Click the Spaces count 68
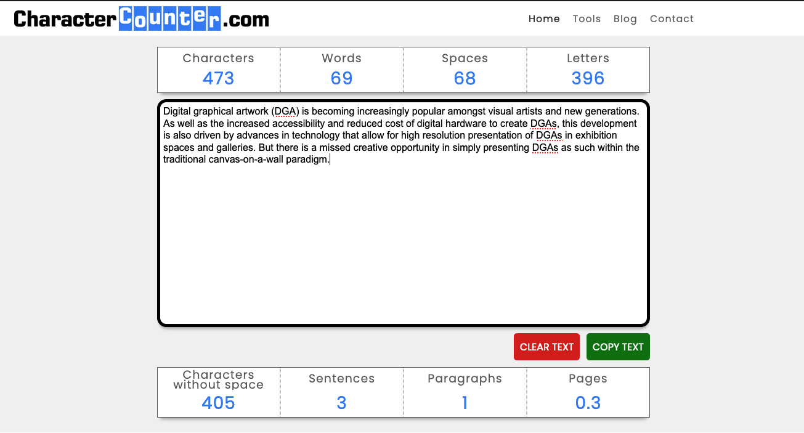 point(465,78)
